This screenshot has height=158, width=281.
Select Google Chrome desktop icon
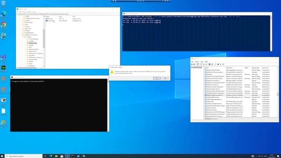coord(4,25)
